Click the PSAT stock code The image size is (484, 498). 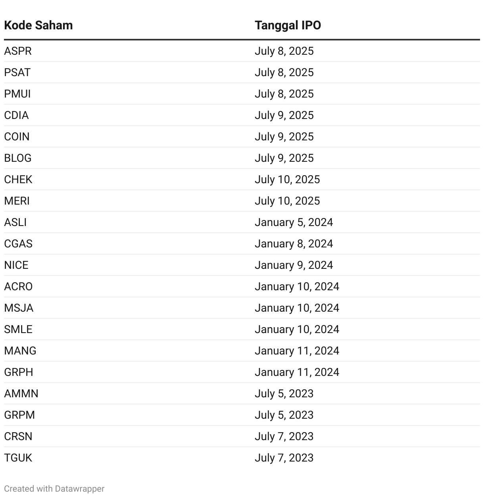tap(17, 73)
